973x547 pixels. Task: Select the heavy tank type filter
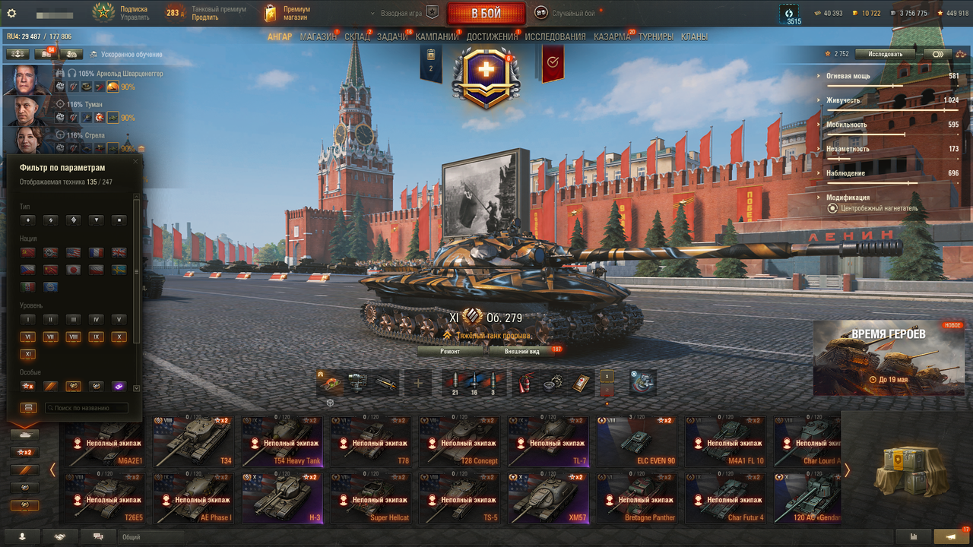(73, 220)
